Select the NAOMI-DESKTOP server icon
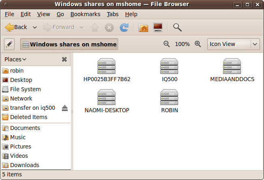Image resolution: width=264 pixels, height=180 pixels. click(106, 97)
